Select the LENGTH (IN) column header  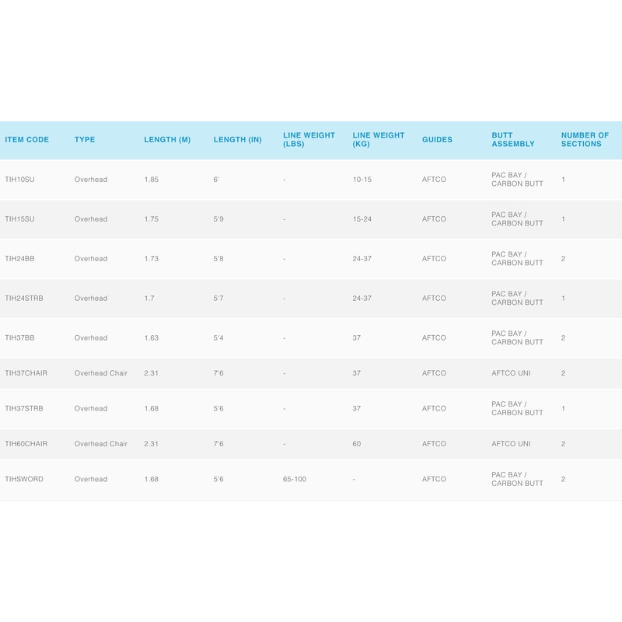pyautogui.click(x=237, y=140)
